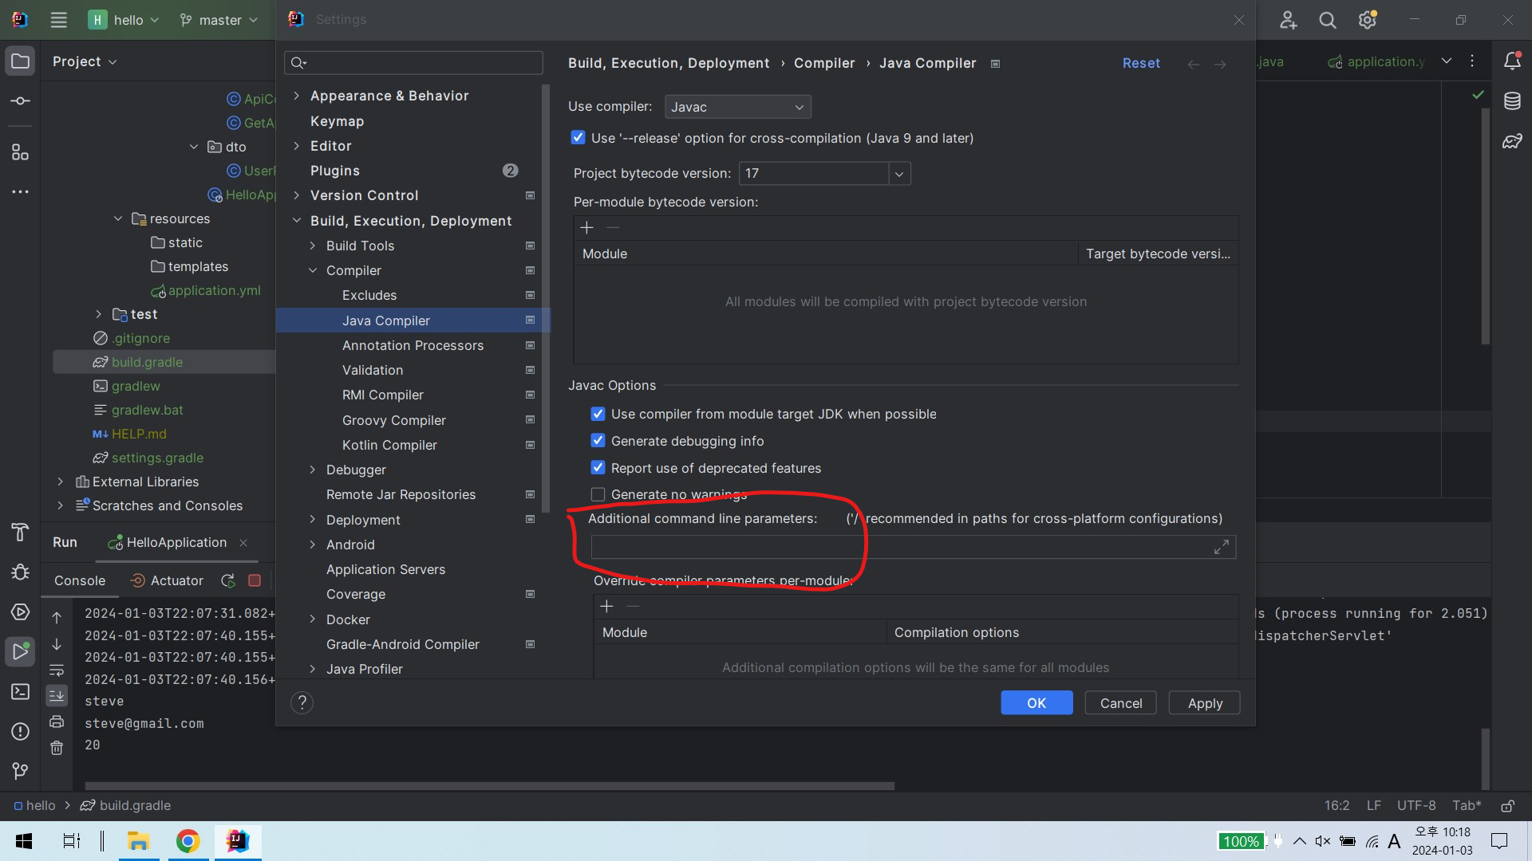1532x861 pixels.
Task: Switch to the Console tab
Action: click(80, 580)
